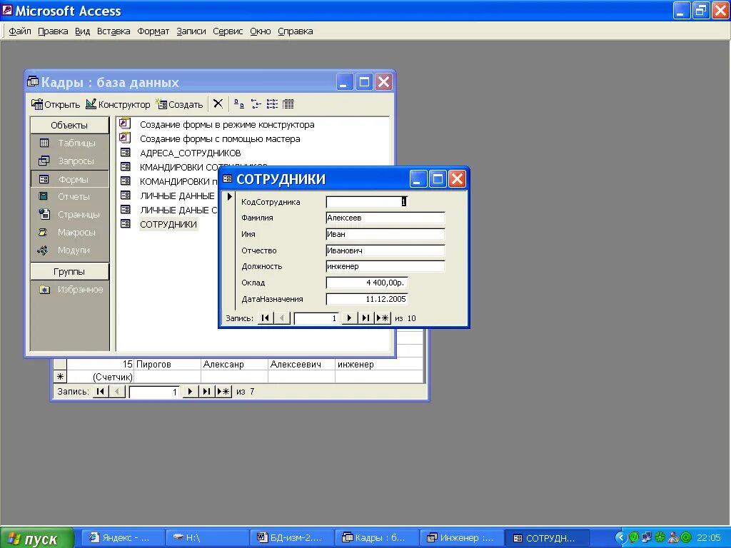Select Макросы in Objects panel
Viewport: 731px width, 548px height.
(69, 232)
